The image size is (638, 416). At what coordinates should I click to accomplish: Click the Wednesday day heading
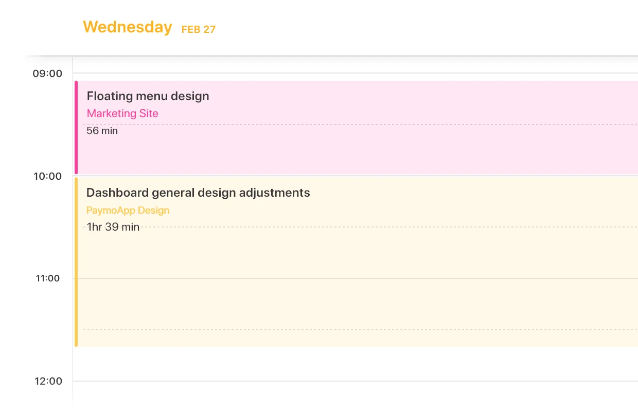(127, 27)
